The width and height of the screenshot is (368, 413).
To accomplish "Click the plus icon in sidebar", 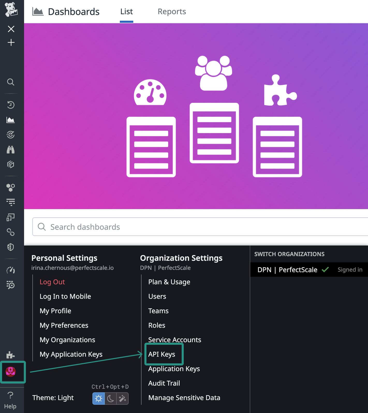I will click(11, 42).
